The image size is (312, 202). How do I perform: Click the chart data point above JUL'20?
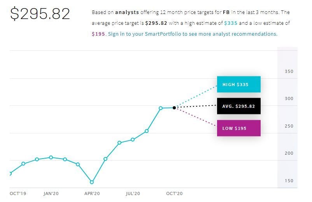133,140
